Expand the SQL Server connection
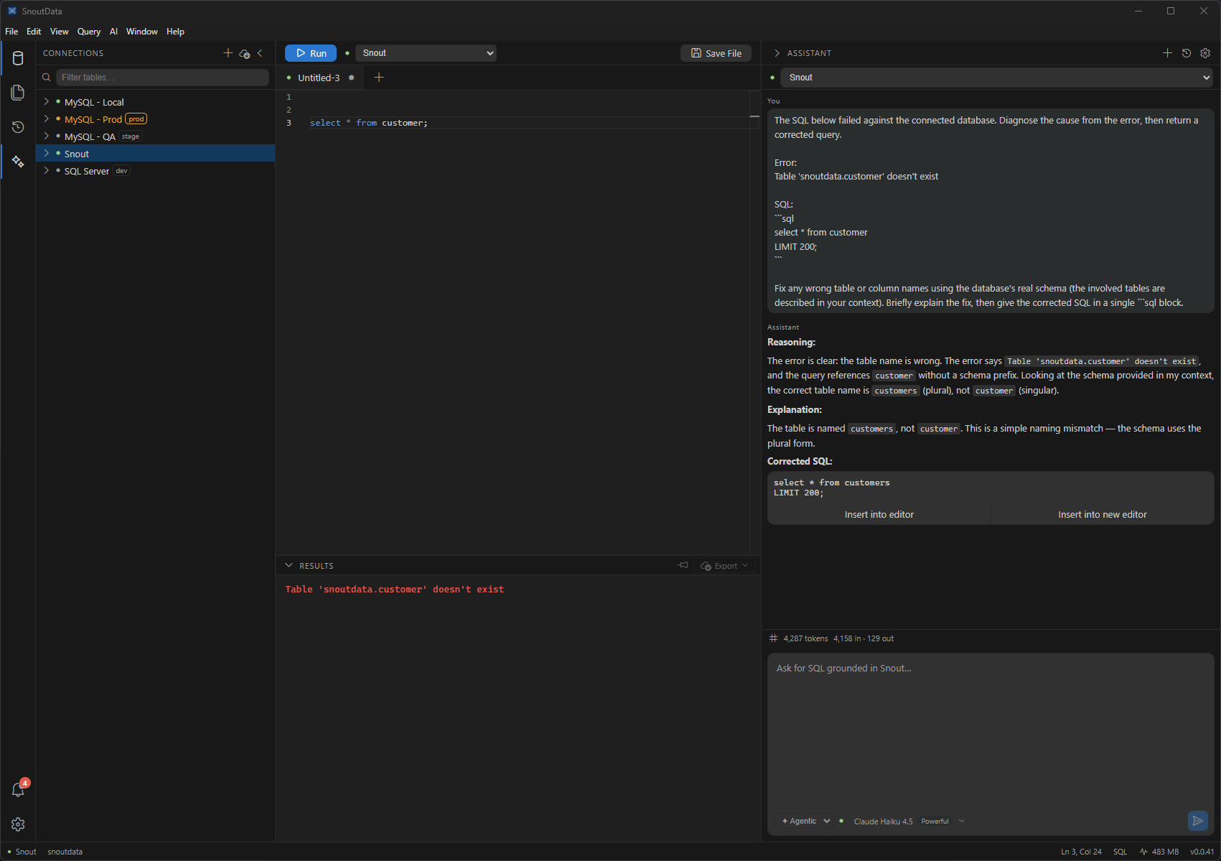This screenshot has width=1221, height=861. pyautogui.click(x=47, y=171)
